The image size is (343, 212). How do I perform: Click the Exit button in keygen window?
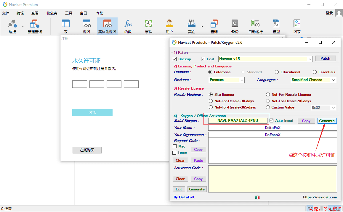179,189
